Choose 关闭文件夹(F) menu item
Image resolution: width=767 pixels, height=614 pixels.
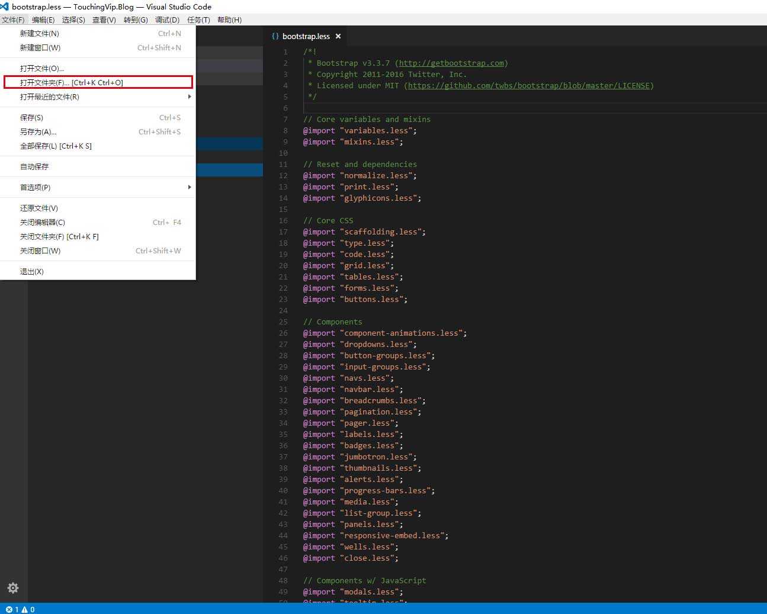click(98, 237)
